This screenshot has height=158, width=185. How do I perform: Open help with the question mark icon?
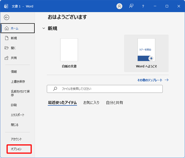click(143, 6)
